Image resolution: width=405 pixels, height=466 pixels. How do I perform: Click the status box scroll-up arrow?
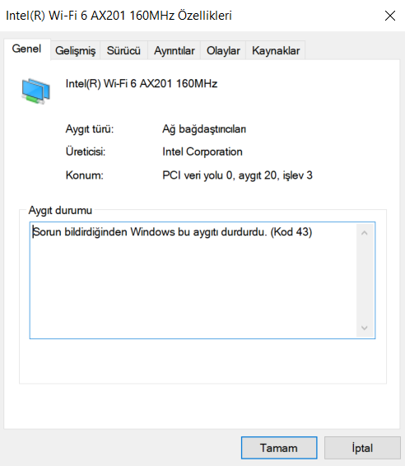coord(365,233)
